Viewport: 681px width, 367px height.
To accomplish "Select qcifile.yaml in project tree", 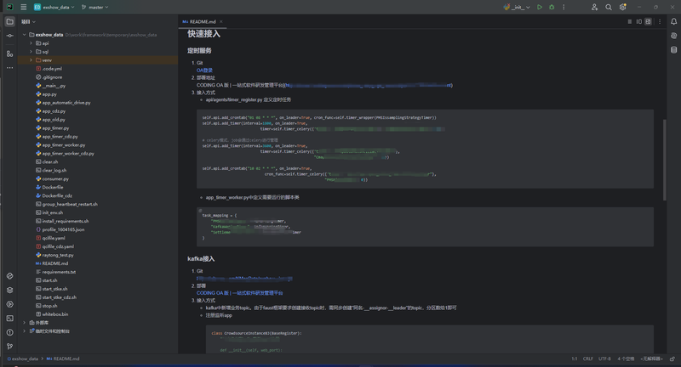I will (x=54, y=239).
